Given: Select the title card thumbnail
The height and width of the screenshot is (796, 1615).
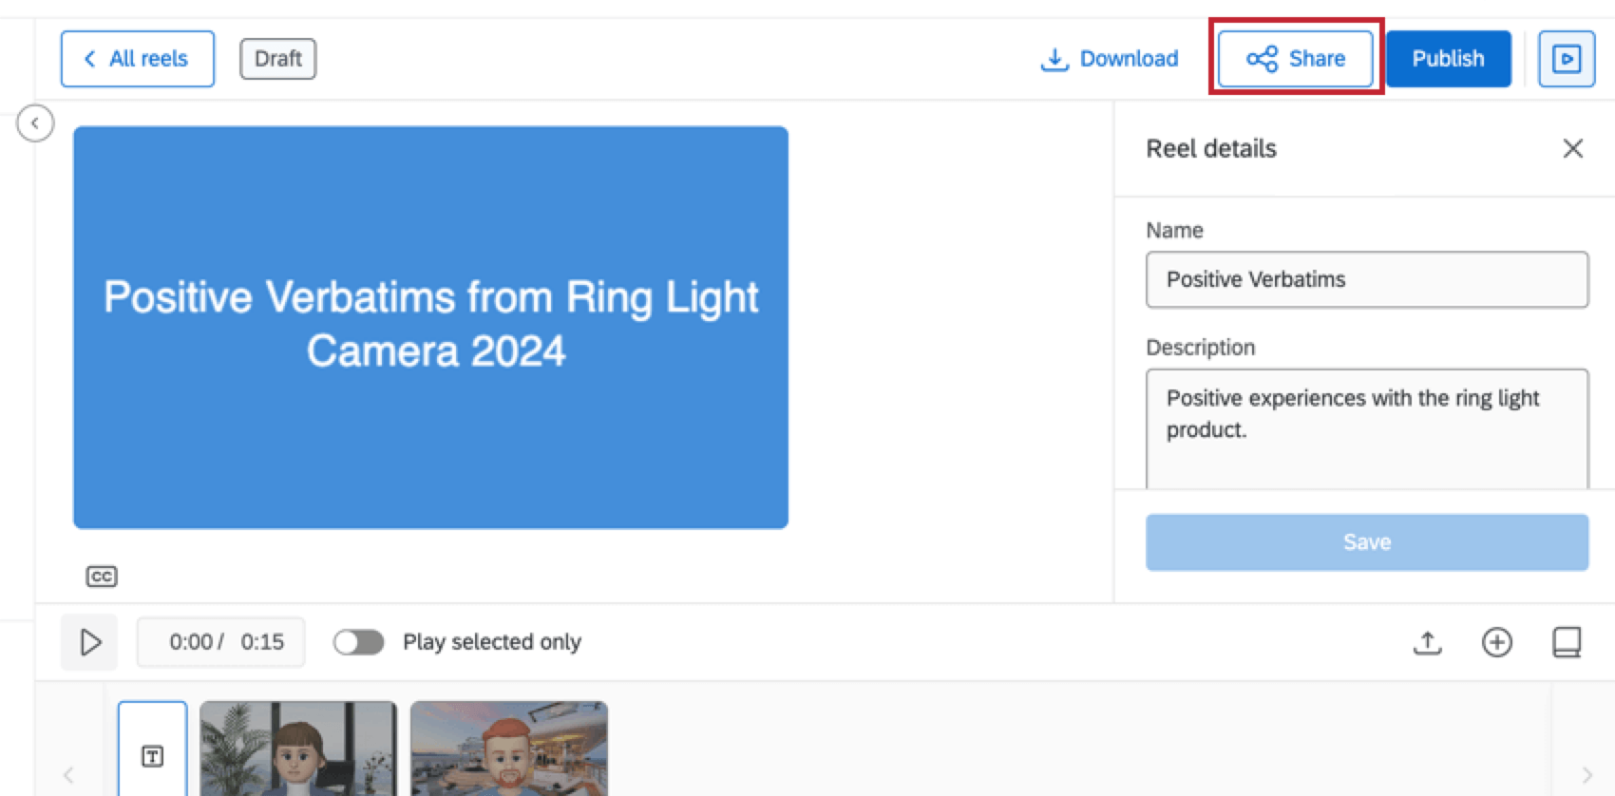Looking at the screenshot, I should [152, 750].
